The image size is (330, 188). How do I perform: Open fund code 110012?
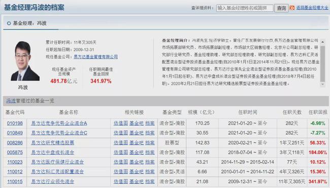(x=15, y=172)
